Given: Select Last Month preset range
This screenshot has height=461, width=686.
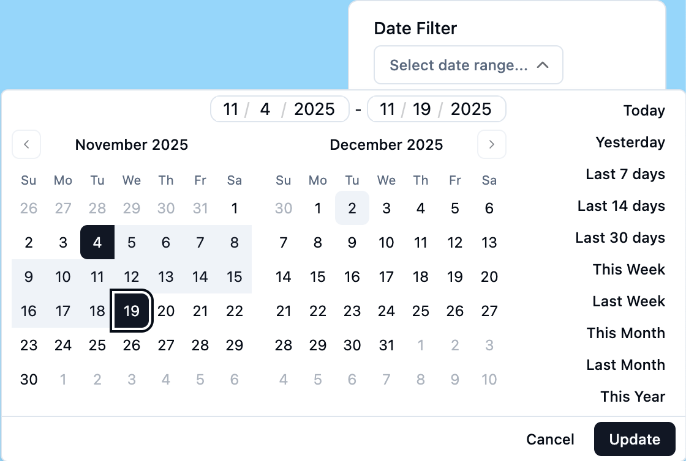Looking at the screenshot, I should click(x=625, y=365).
